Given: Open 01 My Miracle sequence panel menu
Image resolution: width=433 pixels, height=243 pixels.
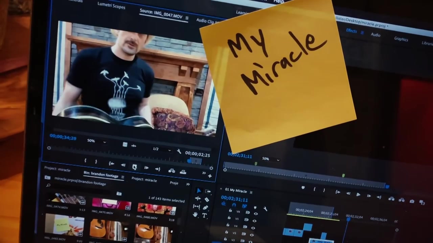Looking at the screenshot, I should (251, 192).
